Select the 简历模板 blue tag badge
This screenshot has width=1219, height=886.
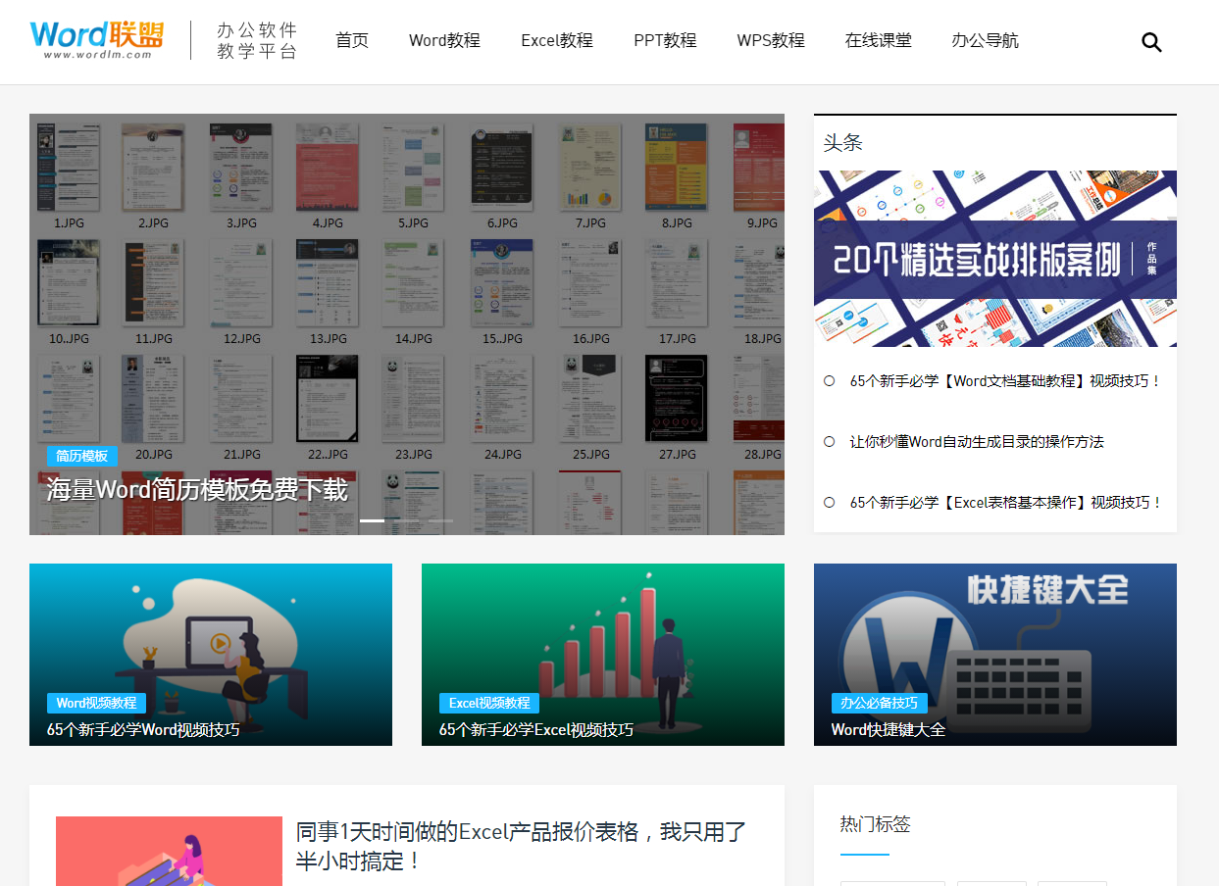(82, 456)
